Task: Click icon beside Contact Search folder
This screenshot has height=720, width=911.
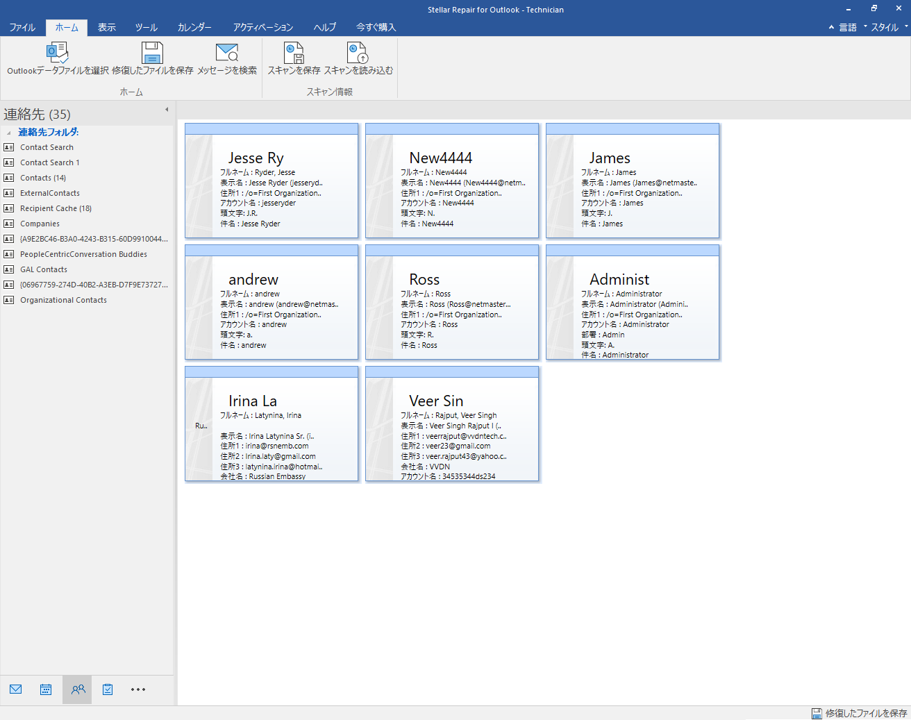Action: 9,147
